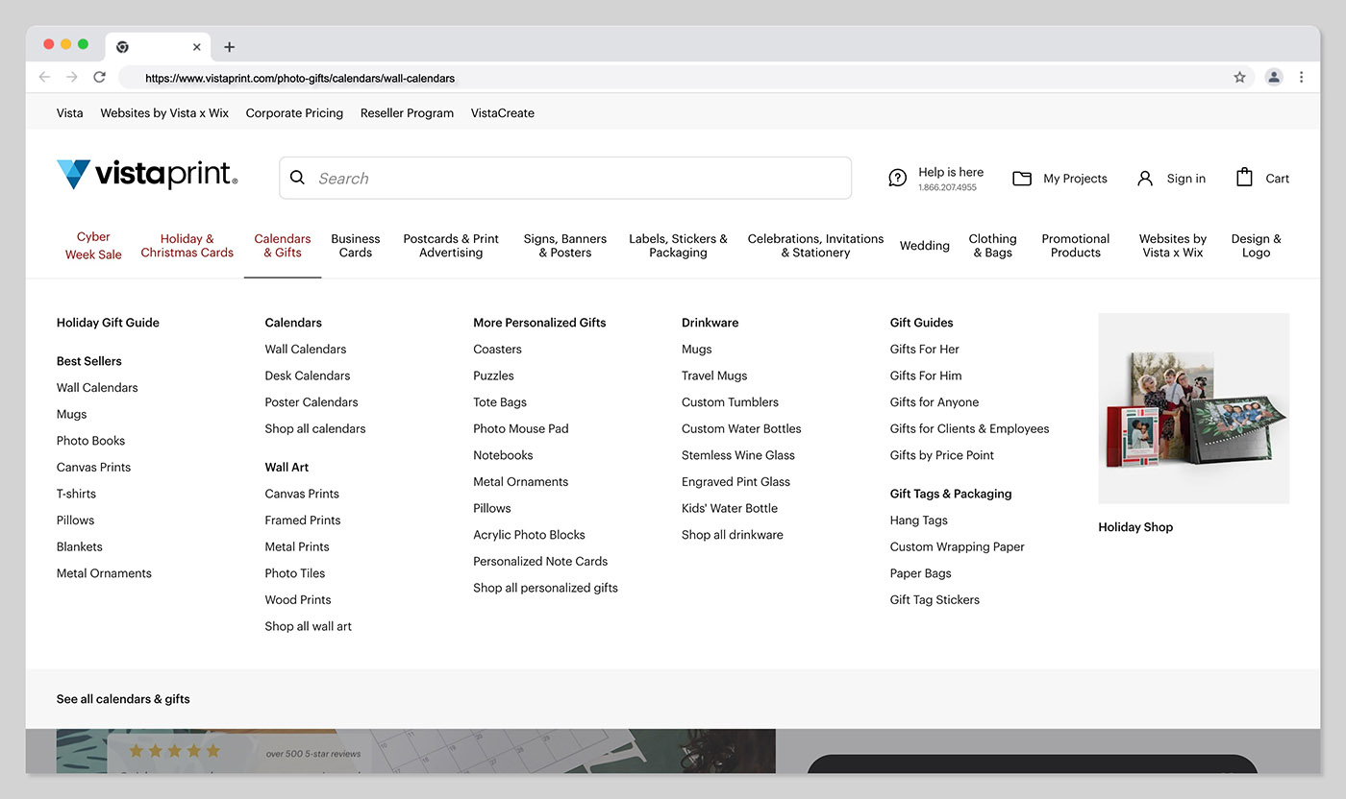The height and width of the screenshot is (799, 1346).
Task: Click the Vistaprint logo
Action: tap(146, 175)
